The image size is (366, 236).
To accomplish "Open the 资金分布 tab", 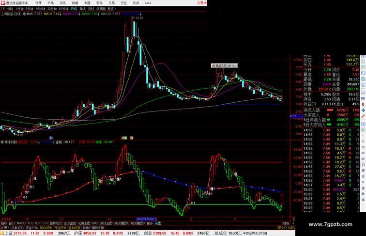I will (32, 228).
